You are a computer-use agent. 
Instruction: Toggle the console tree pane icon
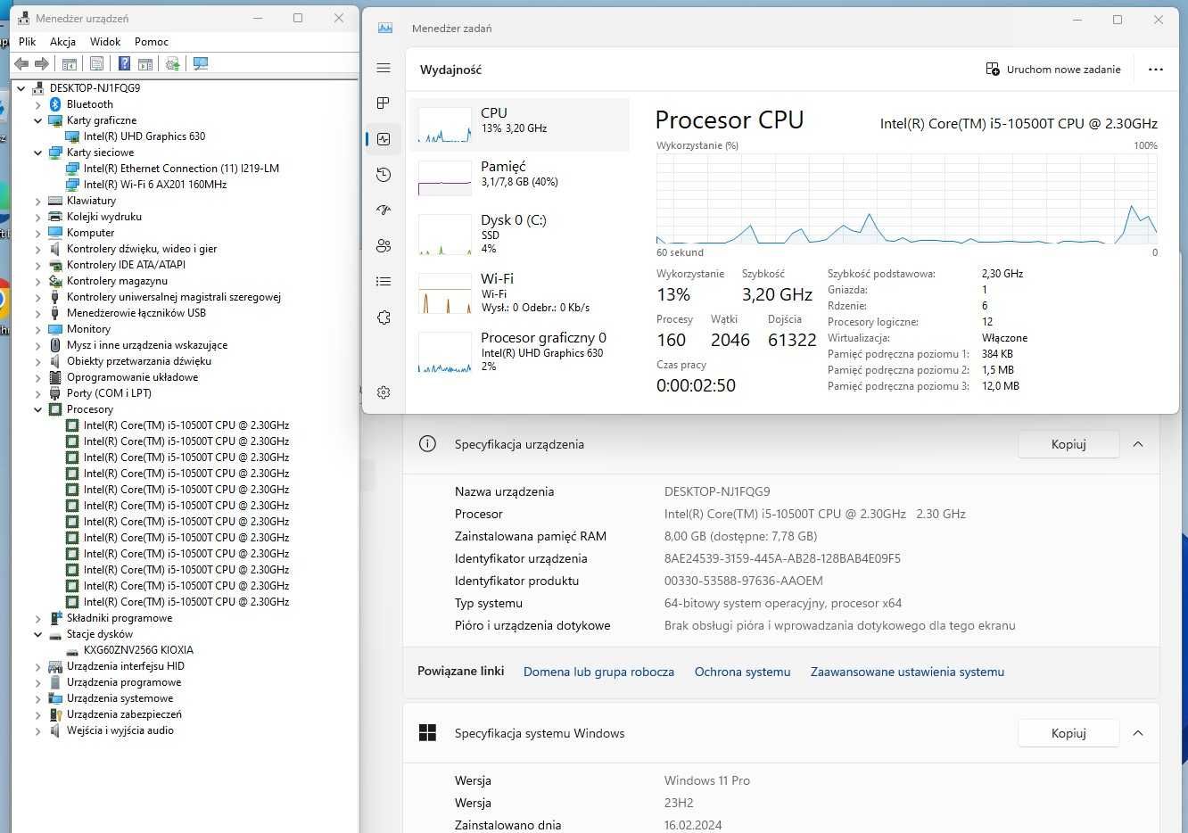69,63
